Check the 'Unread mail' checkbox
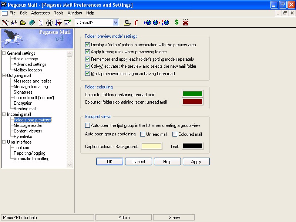This screenshot has width=296, height=222. [143, 134]
